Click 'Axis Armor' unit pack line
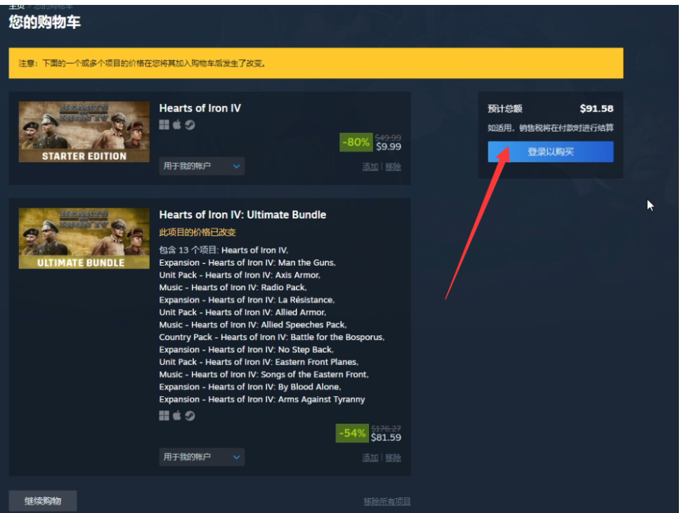 click(x=240, y=275)
